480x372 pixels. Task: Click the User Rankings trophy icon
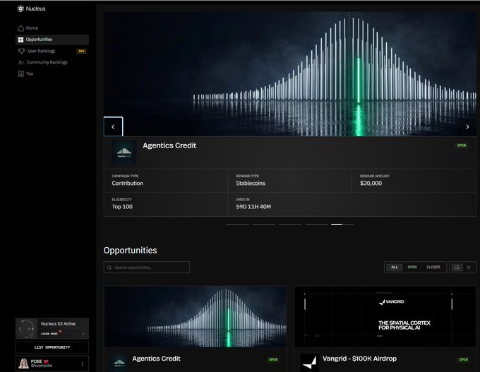21,51
